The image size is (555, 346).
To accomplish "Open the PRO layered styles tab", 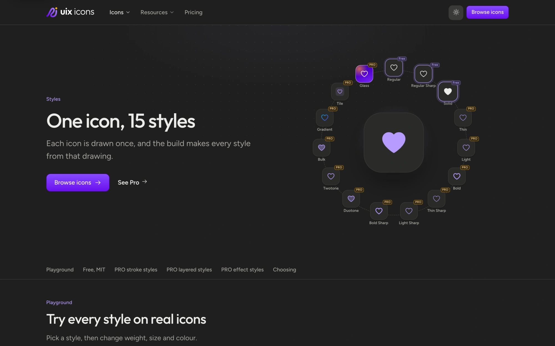I will click(x=189, y=270).
